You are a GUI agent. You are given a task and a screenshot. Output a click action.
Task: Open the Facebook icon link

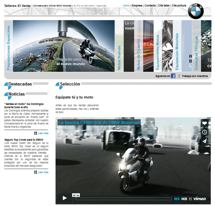173,76
